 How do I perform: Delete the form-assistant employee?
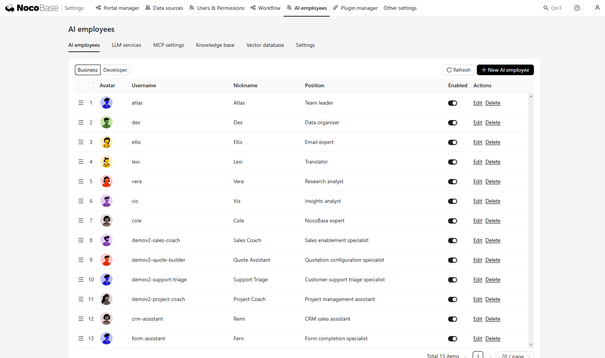click(493, 338)
